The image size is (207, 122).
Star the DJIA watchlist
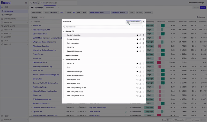pyautogui.click(x=137, y=68)
